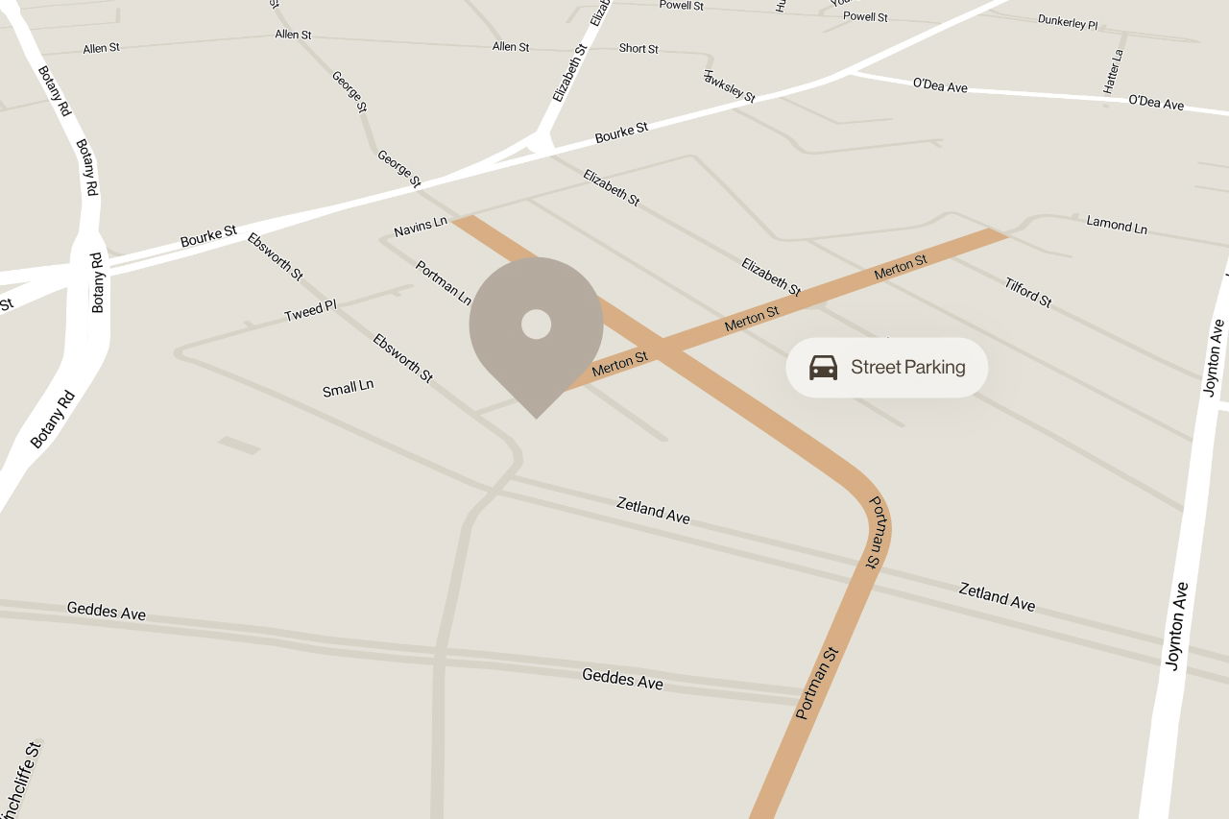The image size is (1229, 819).
Task: Select the Small Ln street label
Action: 348,388
